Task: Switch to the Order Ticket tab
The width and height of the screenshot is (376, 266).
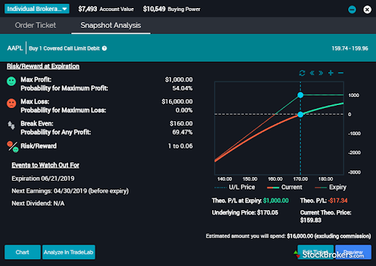Action: [x=35, y=25]
